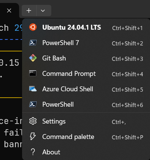Click the Ctrl+Shift+6 shortcut label
Image resolution: width=150 pixels, height=160 pixels.
pos(127,105)
